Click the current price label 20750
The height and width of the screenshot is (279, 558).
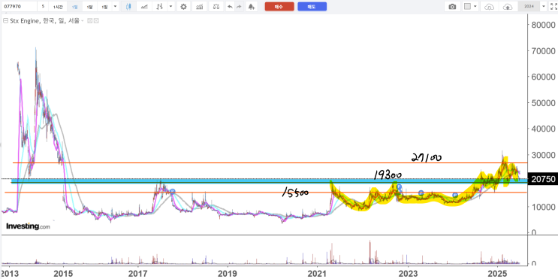coord(543,179)
